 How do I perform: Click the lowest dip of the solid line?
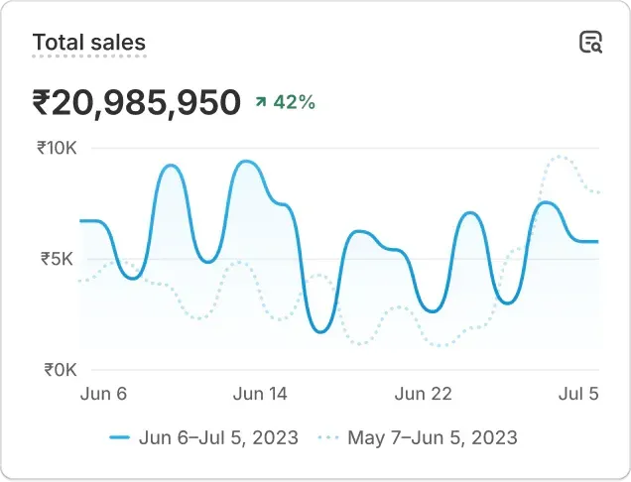tap(319, 331)
